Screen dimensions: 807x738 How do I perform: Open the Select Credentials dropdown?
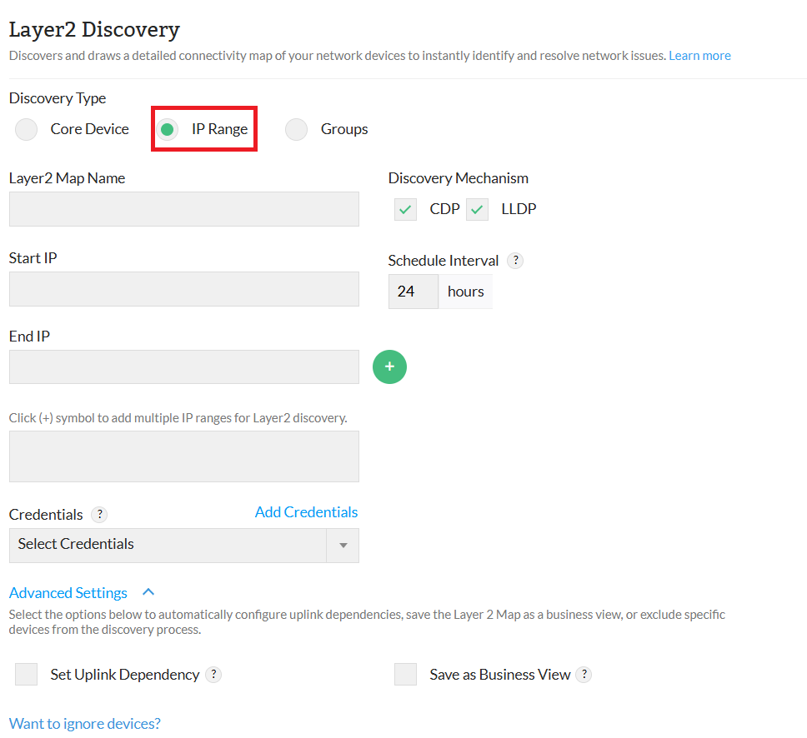183,546
